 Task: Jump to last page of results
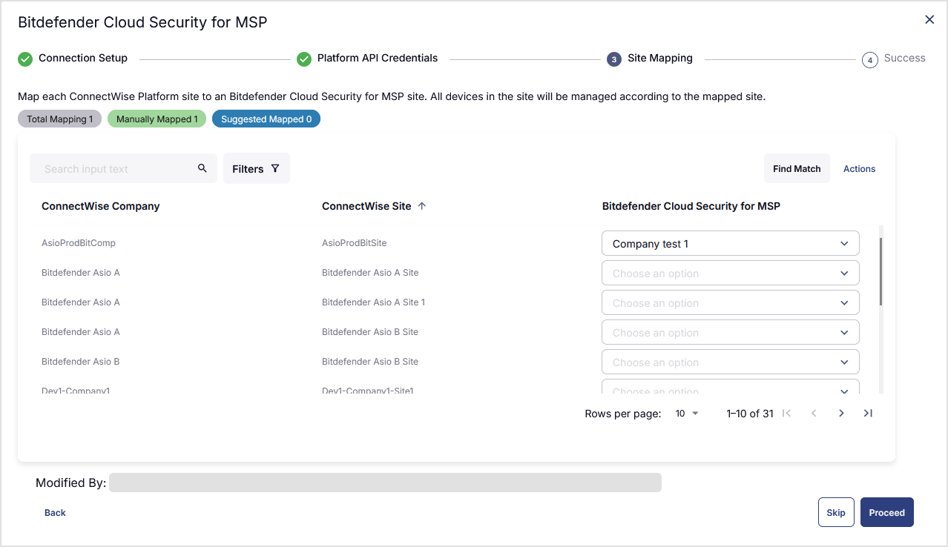coord(868,413)
